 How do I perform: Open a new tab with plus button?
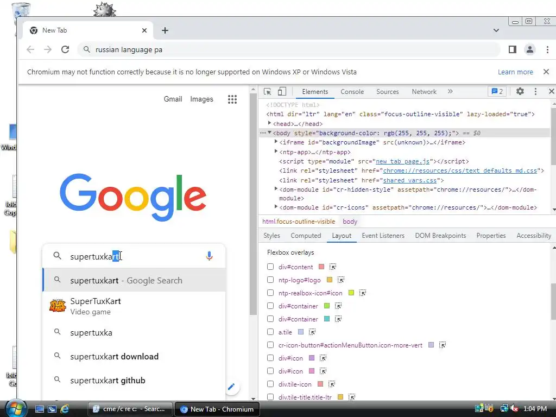click(165, 30)
